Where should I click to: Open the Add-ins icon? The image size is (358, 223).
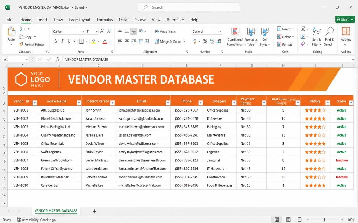pos(346,31)
